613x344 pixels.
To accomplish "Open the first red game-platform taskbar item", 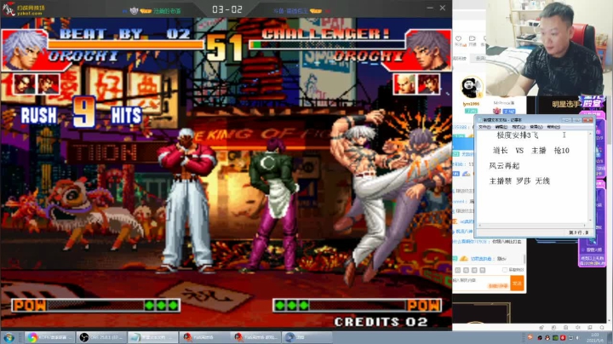I will pos(204,337).
